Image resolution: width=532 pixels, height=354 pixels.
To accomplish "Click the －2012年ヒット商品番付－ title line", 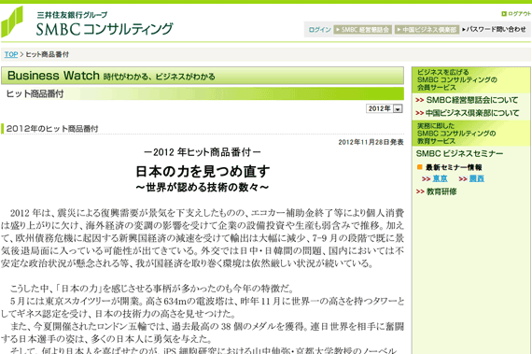I will 203,152.
